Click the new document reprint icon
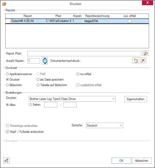The image size is (155, 168). (x=136, y=61)
